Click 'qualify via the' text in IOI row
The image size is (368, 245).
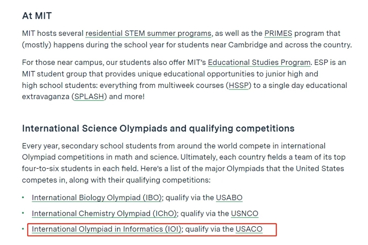click(209, 229)
